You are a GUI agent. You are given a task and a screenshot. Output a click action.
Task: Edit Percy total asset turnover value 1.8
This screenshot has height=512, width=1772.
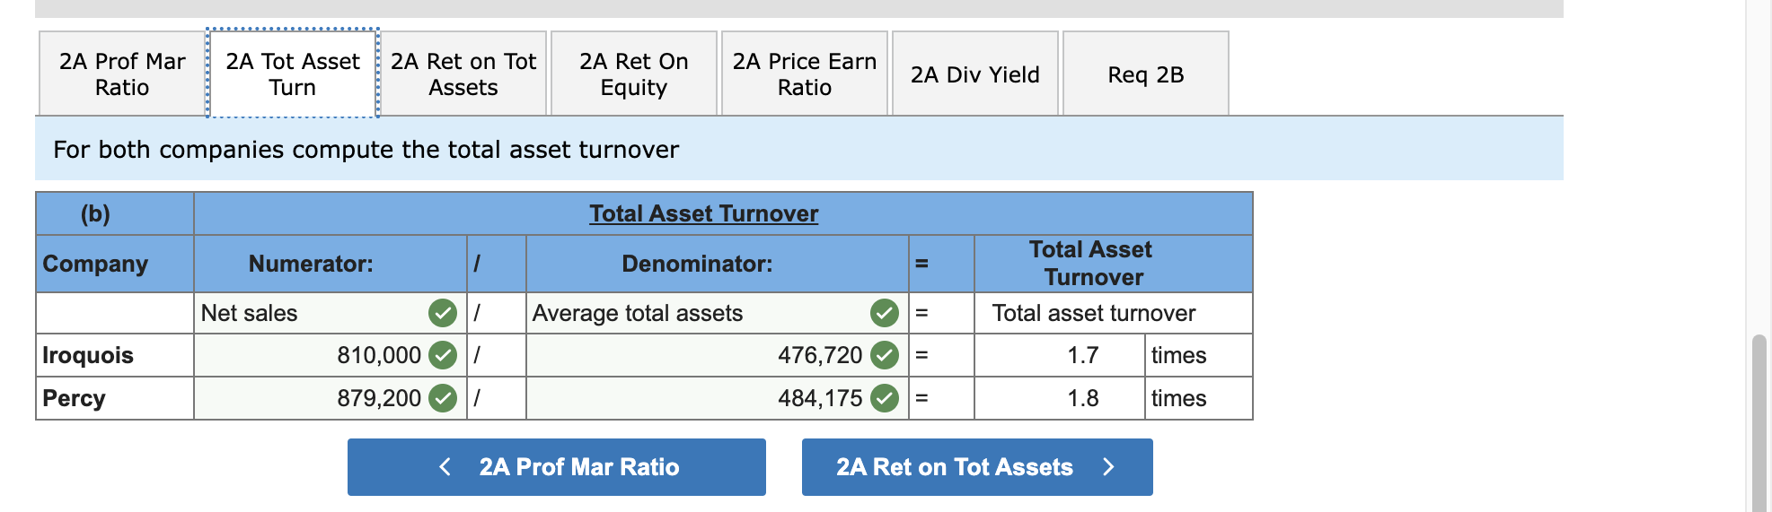coord(1060,397)
